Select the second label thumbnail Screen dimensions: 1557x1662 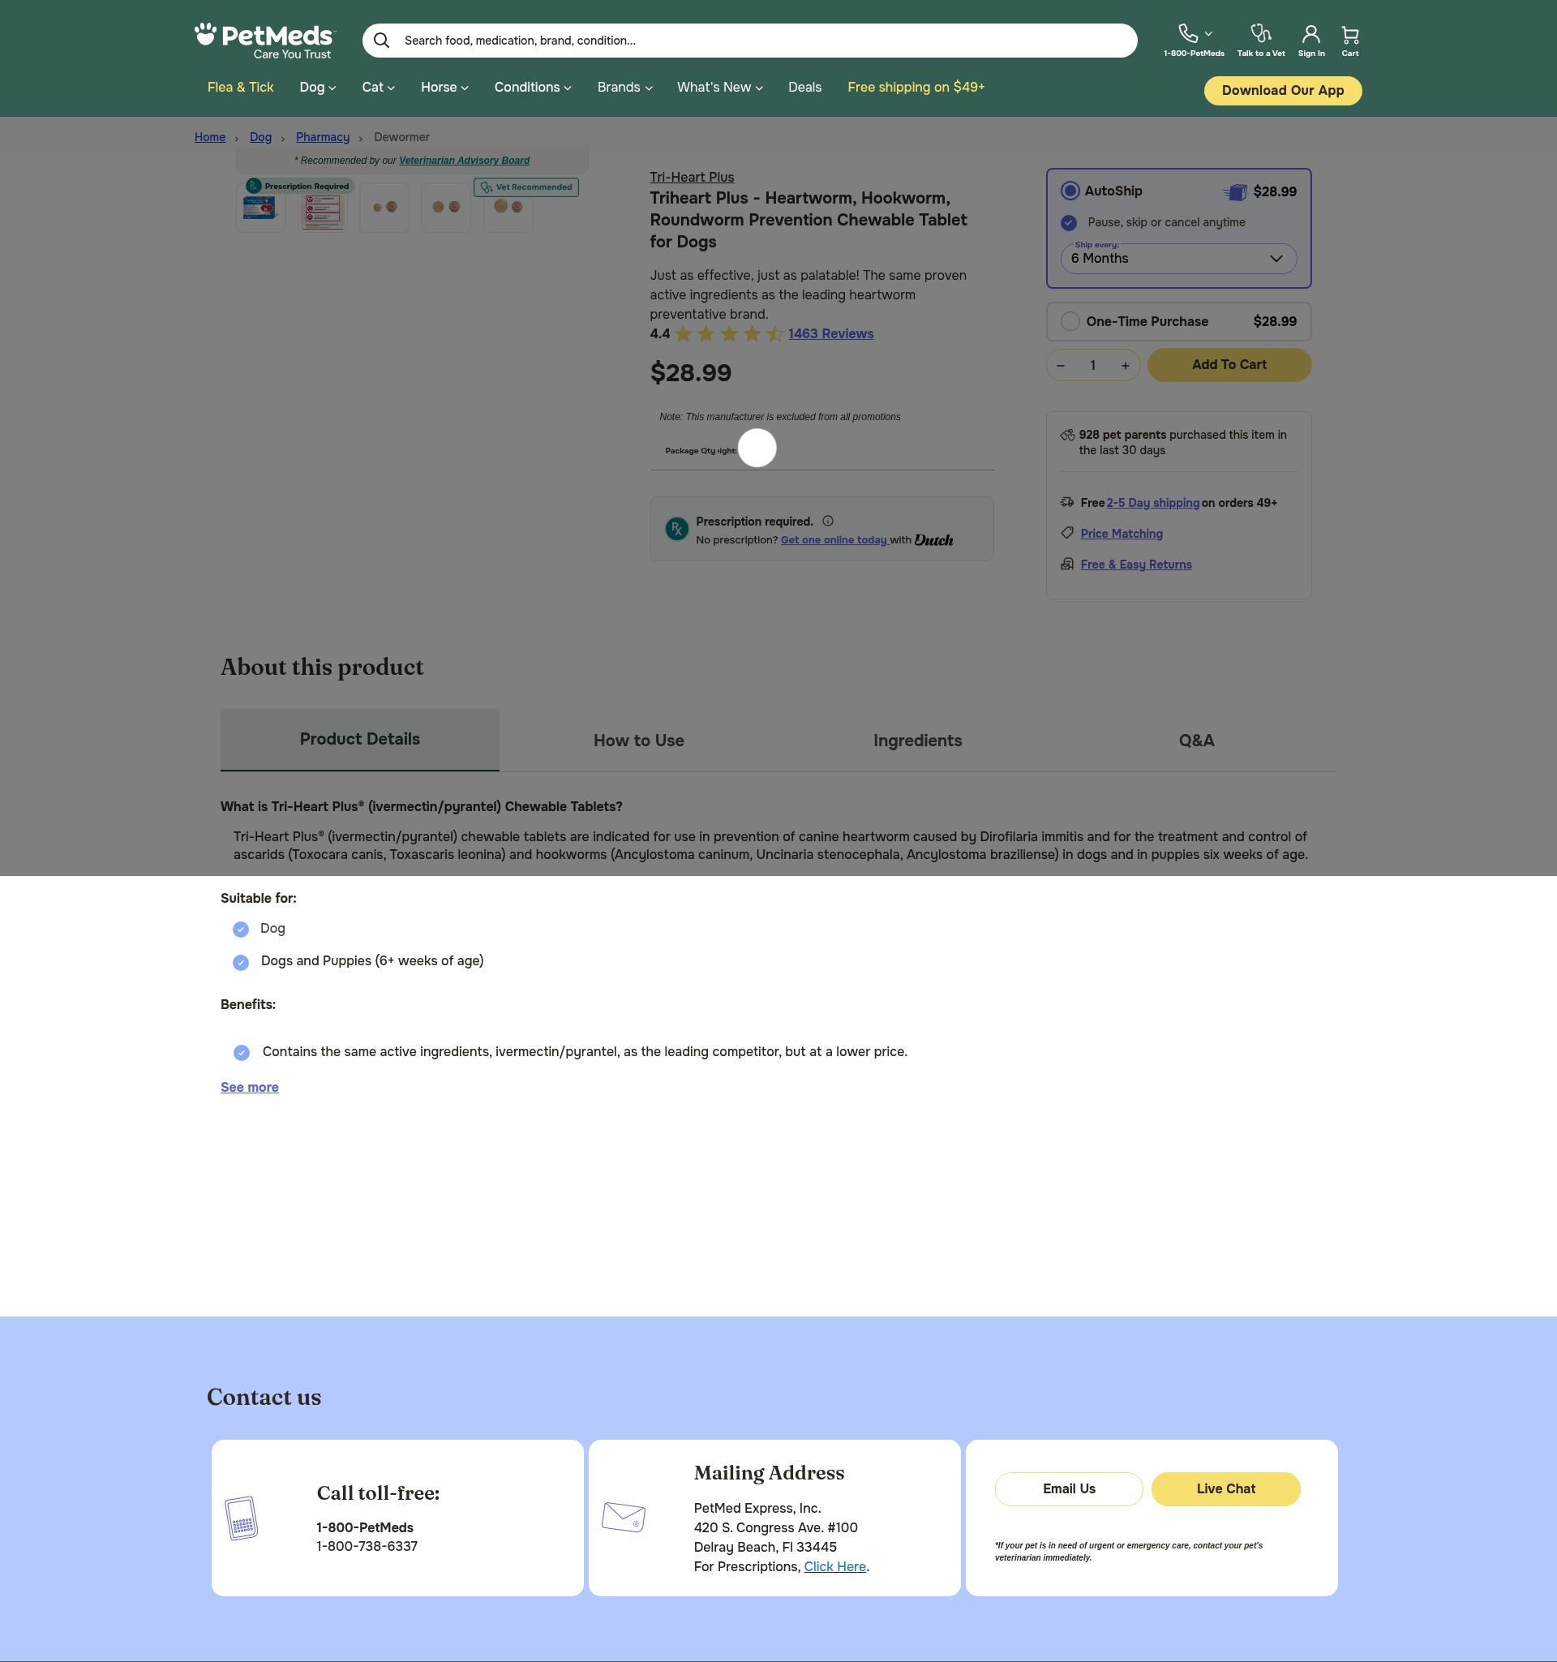click(323, 208)
